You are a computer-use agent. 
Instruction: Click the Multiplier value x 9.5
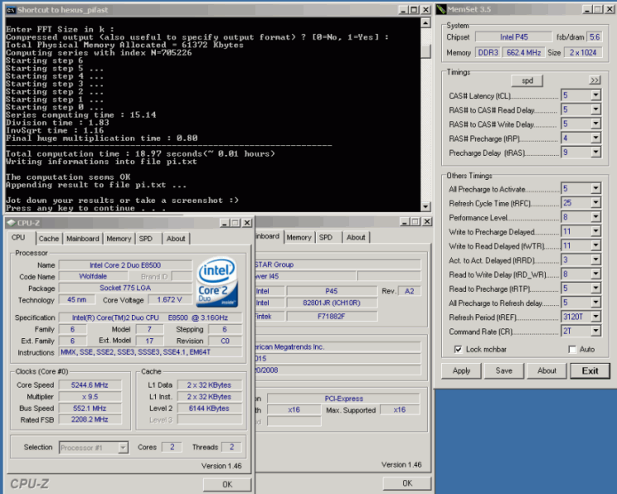90,396
